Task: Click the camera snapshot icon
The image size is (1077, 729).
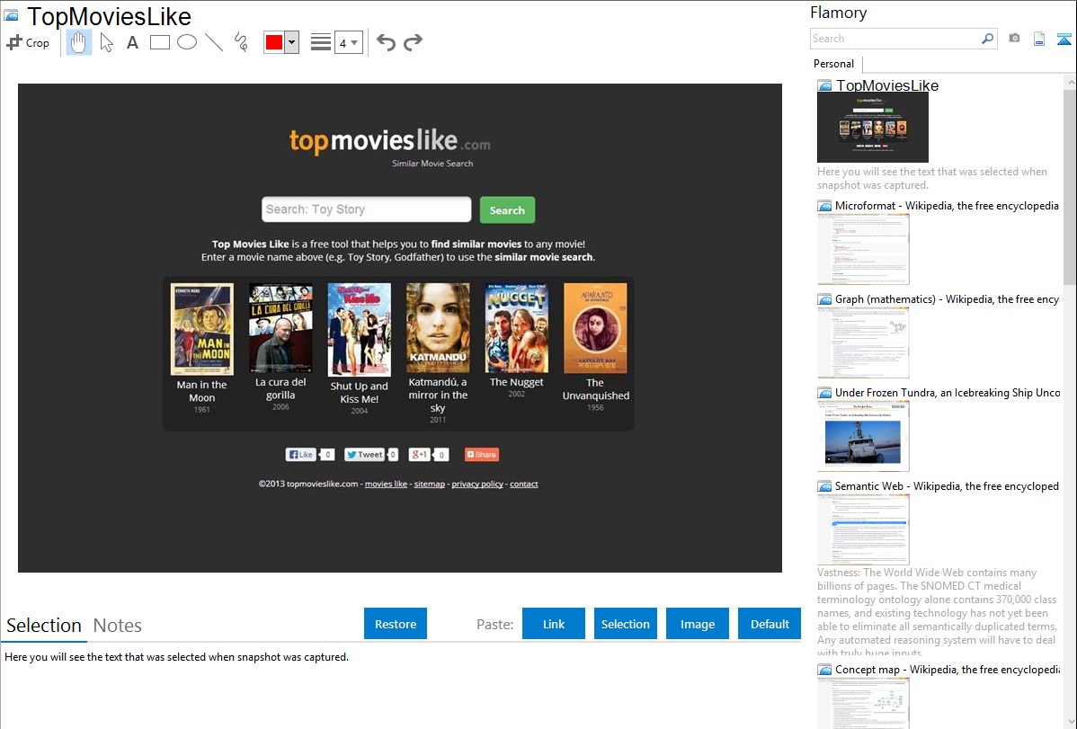Action: coord(1014,39)
